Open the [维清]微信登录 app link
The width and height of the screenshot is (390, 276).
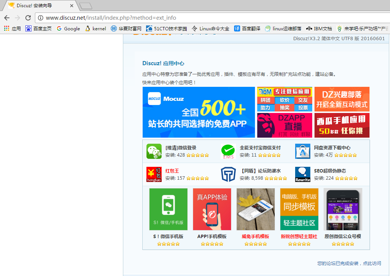(x=181, y=148)
